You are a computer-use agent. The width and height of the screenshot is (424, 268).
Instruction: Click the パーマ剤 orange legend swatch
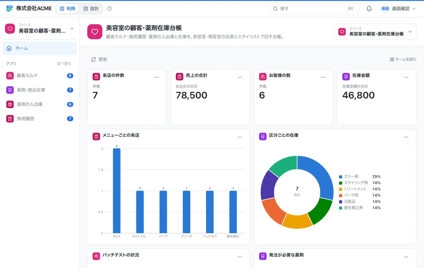pyautogui.click(x=341, y=195)
